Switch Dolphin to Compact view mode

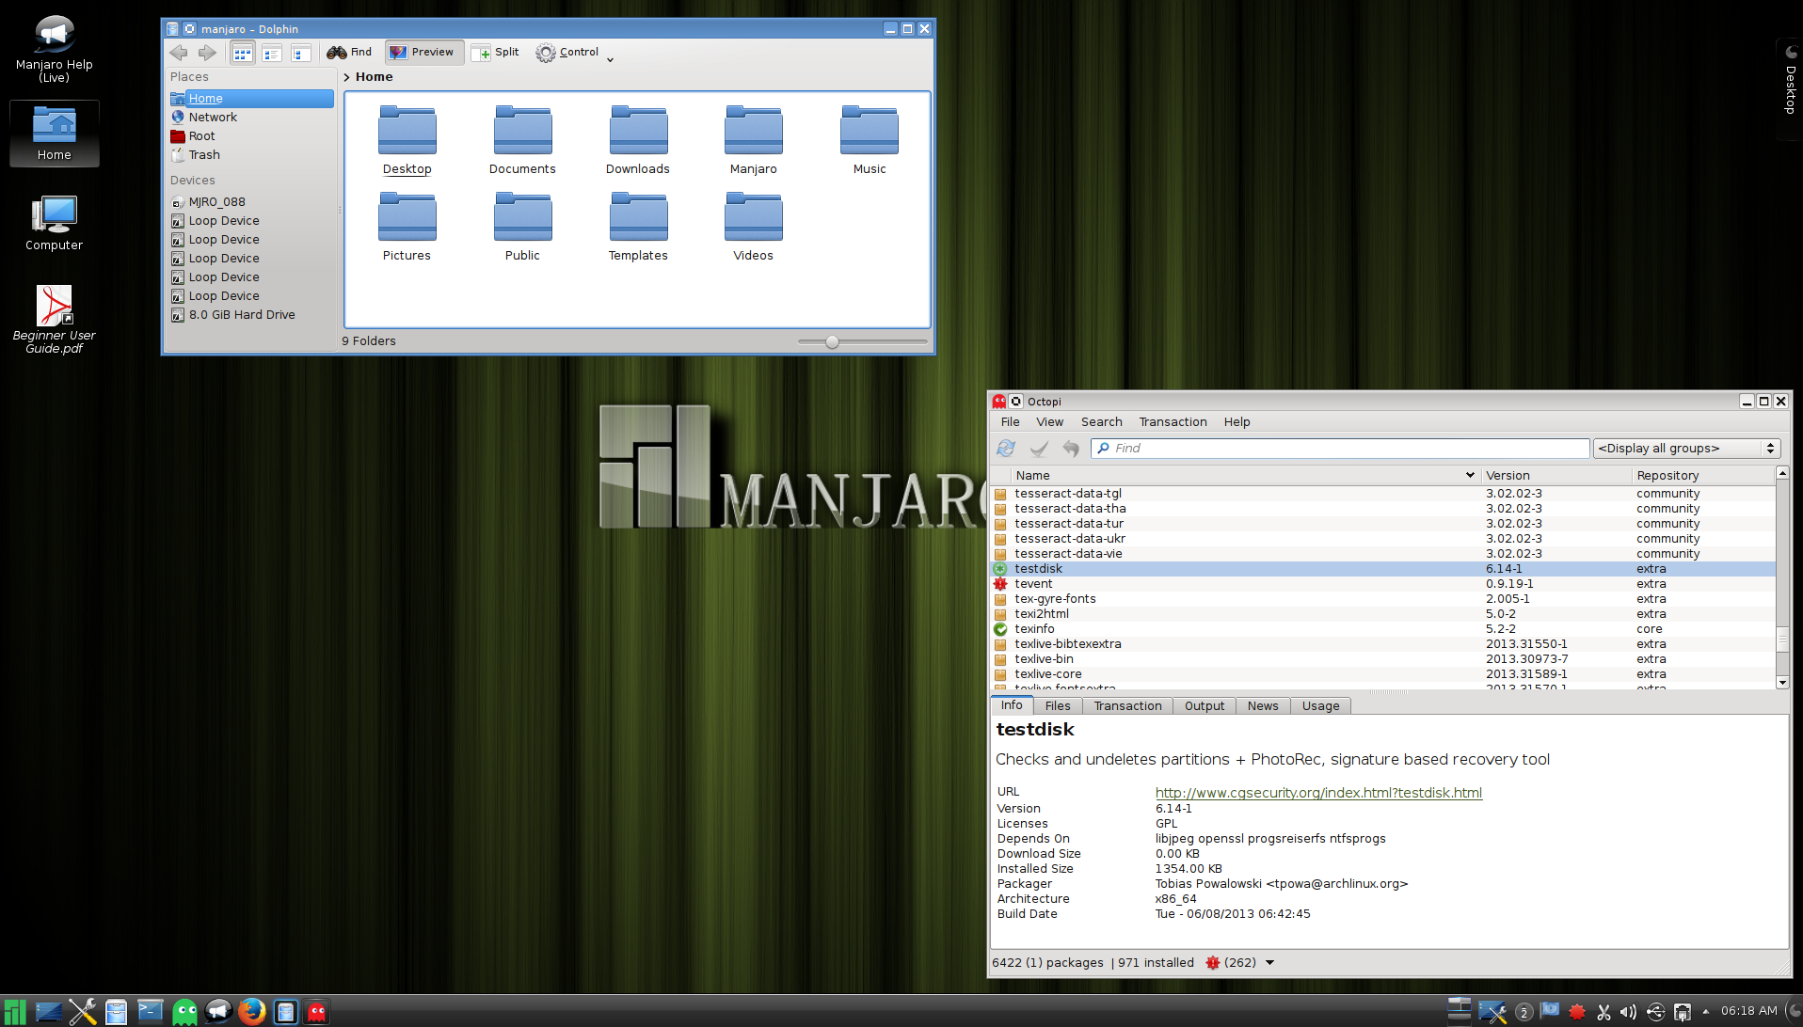click(272, 53)
